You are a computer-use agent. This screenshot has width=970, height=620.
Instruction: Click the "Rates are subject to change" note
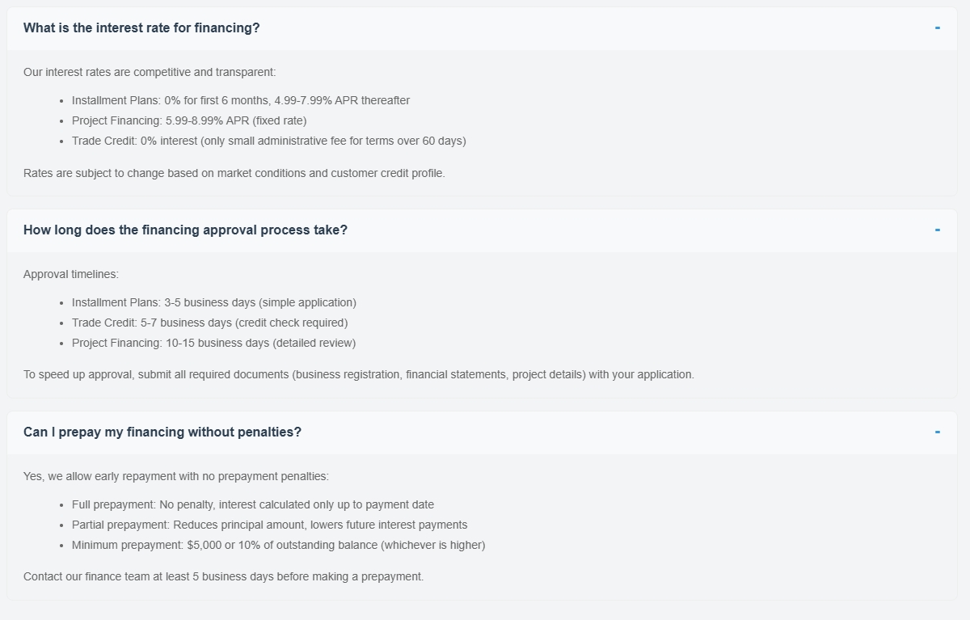coord(234,173)
